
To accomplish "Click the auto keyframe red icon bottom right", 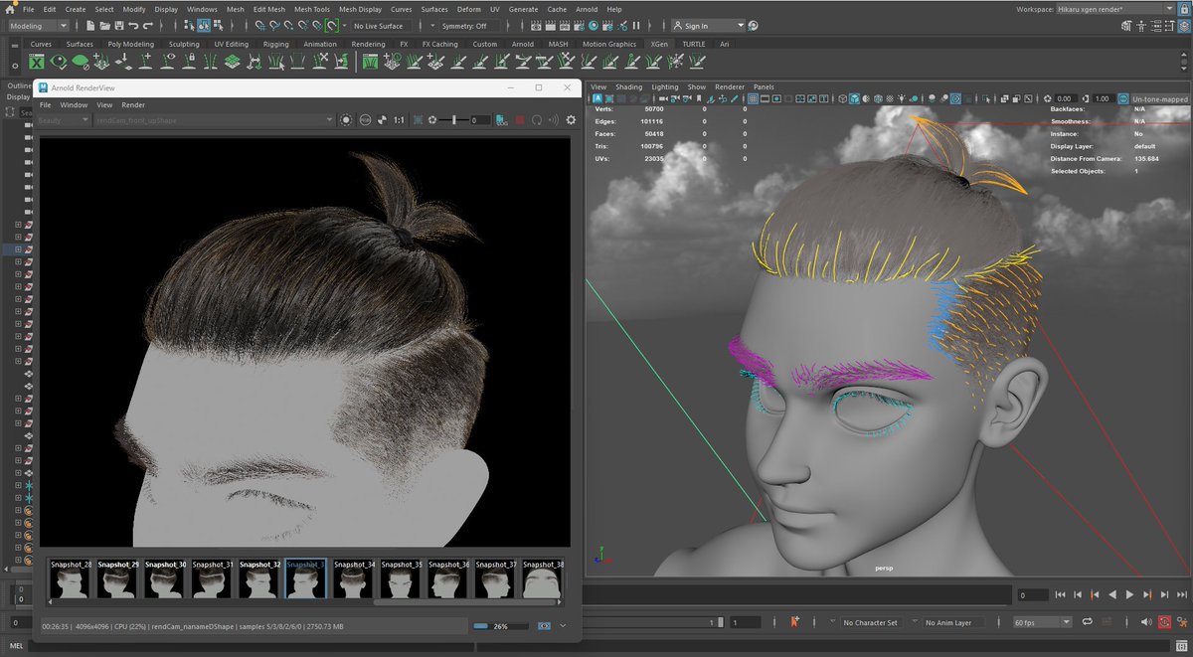I will point(1165,622).
